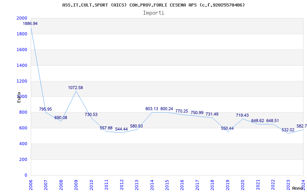Click the 750.99 value label
Image resolution: width=307 pixels, height=192 pixels.
pos(197,113)
